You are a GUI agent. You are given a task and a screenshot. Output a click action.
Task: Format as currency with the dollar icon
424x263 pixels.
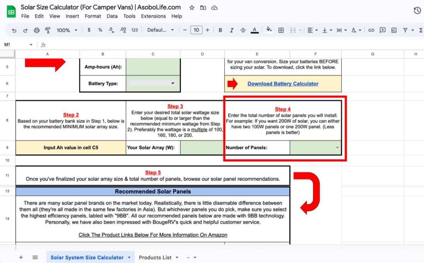click(x=89, y=30)
